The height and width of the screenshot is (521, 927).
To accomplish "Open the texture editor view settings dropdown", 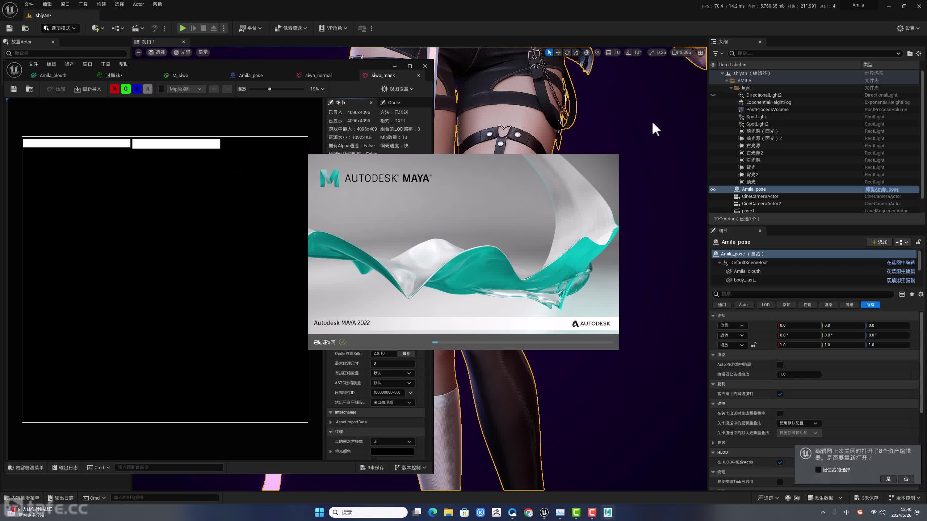I will [x=397, y=89].
